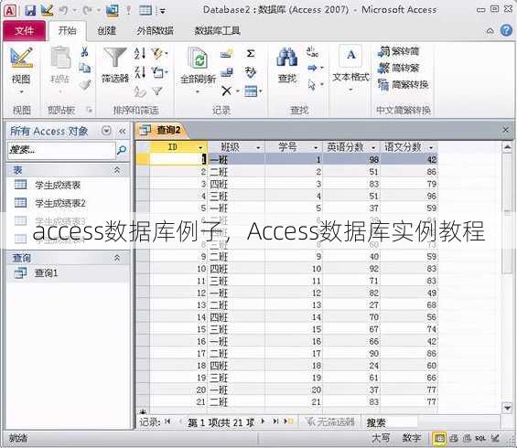
Task: Switch to Design view in status bar
Action: click(x=494, y=438)
